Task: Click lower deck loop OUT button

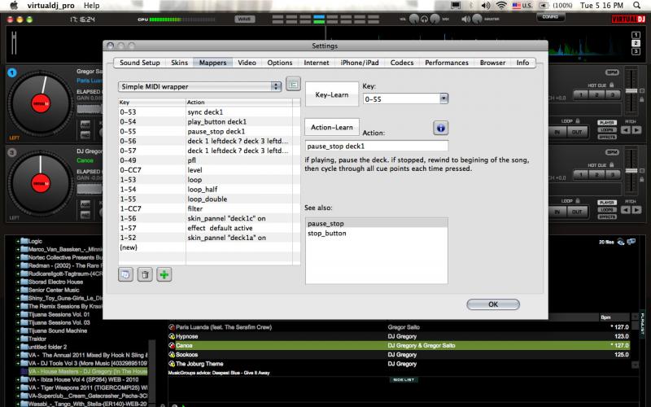Action: click(577, 212)
